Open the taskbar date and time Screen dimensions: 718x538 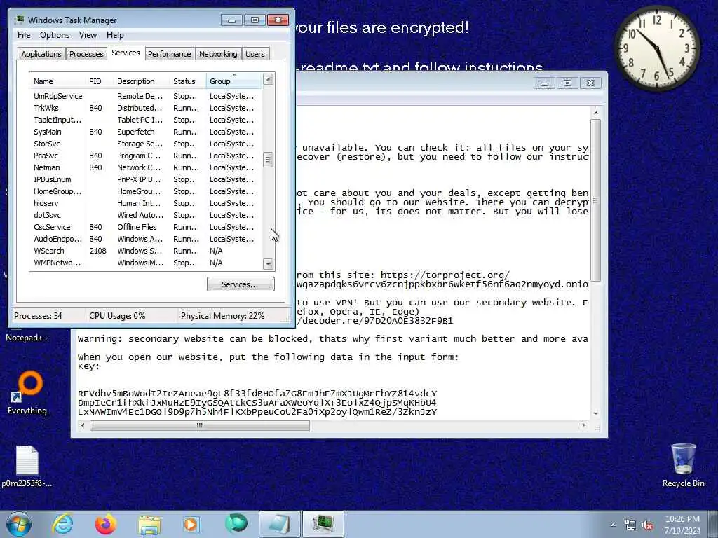(x=682, y=525)
